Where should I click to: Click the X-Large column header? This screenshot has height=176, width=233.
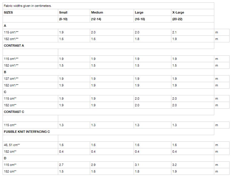[178, 13]
